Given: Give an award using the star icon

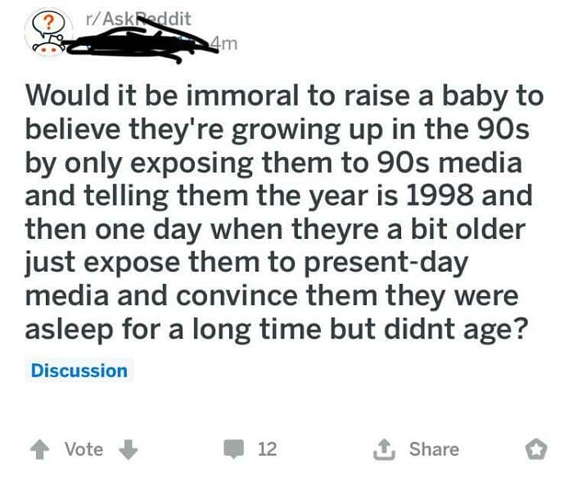Looking at the screenshot, I should 535,448.
